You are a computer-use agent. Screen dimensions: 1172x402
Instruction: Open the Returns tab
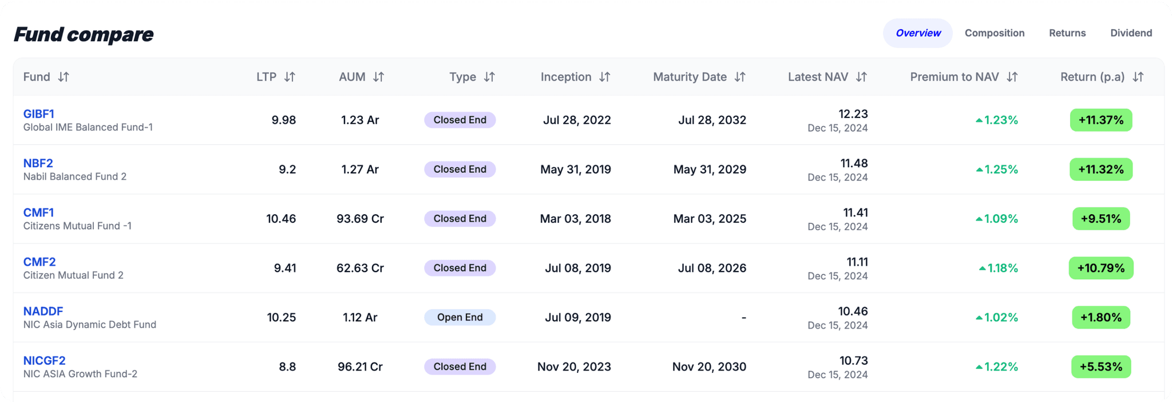point(1067,33)
